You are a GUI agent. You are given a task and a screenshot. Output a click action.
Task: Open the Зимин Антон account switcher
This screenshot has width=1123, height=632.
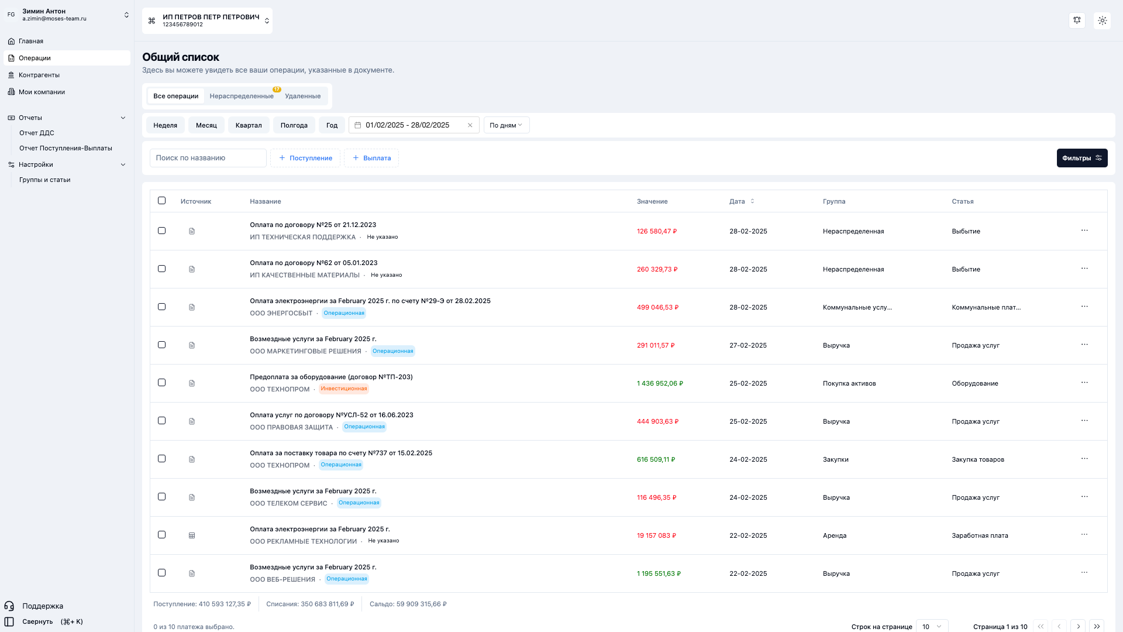tap(67, 15)
